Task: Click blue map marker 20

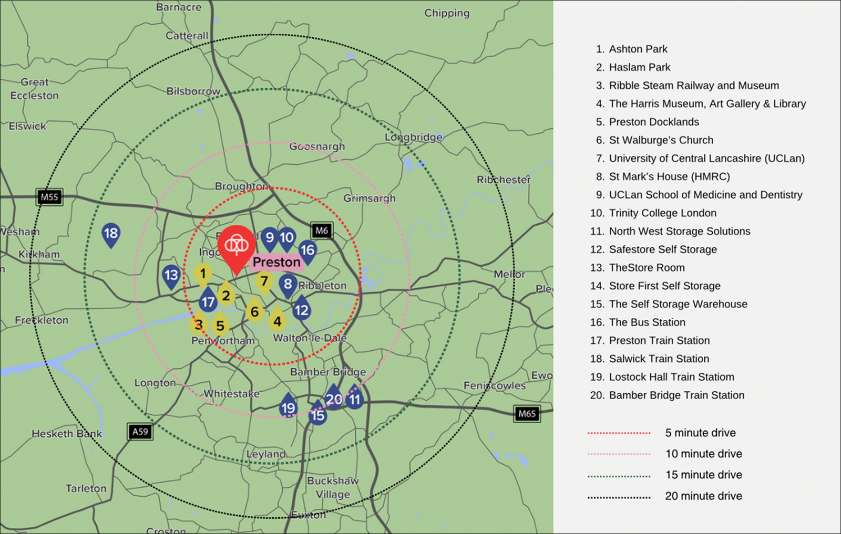Action: pos(334,397)
